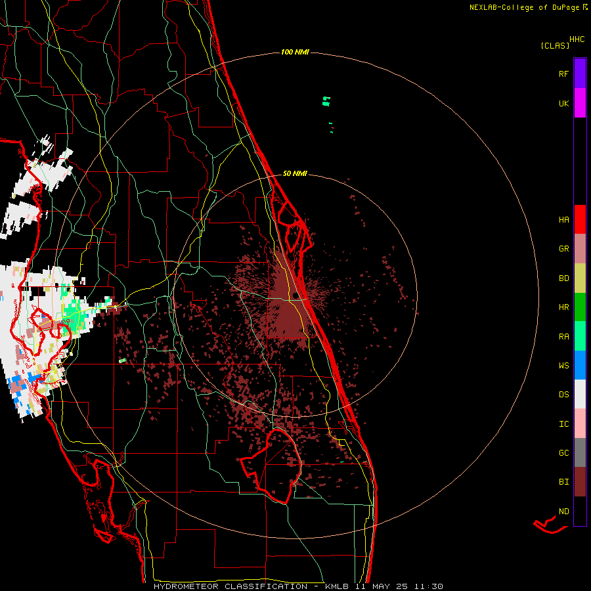
Task: Click the GR legend color swatch
Action: point(580,249)
